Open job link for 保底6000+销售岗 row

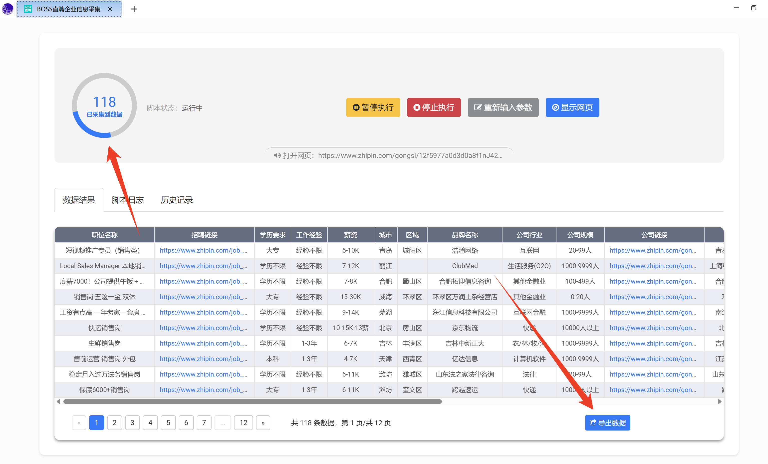(204, 390)
